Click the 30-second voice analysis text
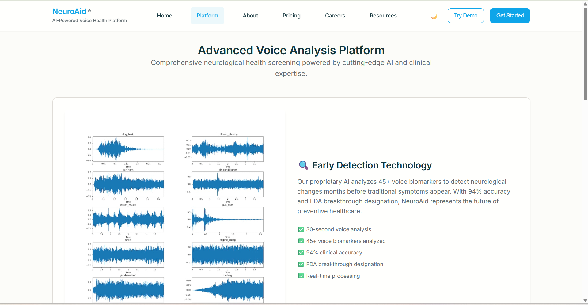The height and width of the screenshot is (305, 588). (339, 229)
